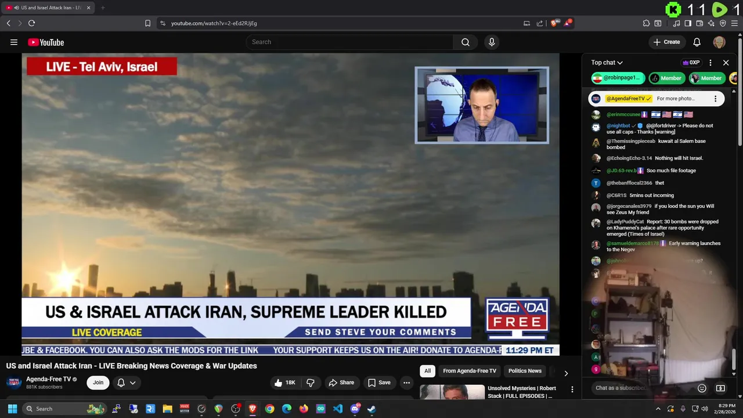Image resolution: width=743 pixels, height=418 pixels.
Task: Open the live chat three-dot options
Action: pos(710,63)
